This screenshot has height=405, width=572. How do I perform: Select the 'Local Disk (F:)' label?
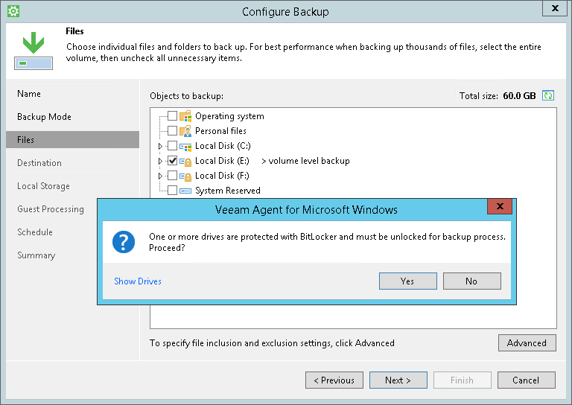222,176
